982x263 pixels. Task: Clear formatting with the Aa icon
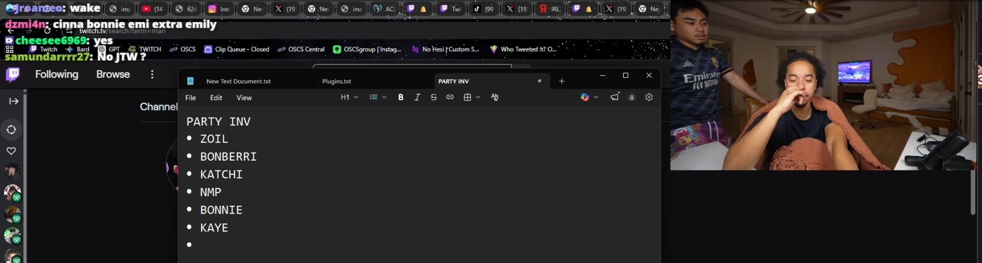pyautogui.click(x=495, y=97)
